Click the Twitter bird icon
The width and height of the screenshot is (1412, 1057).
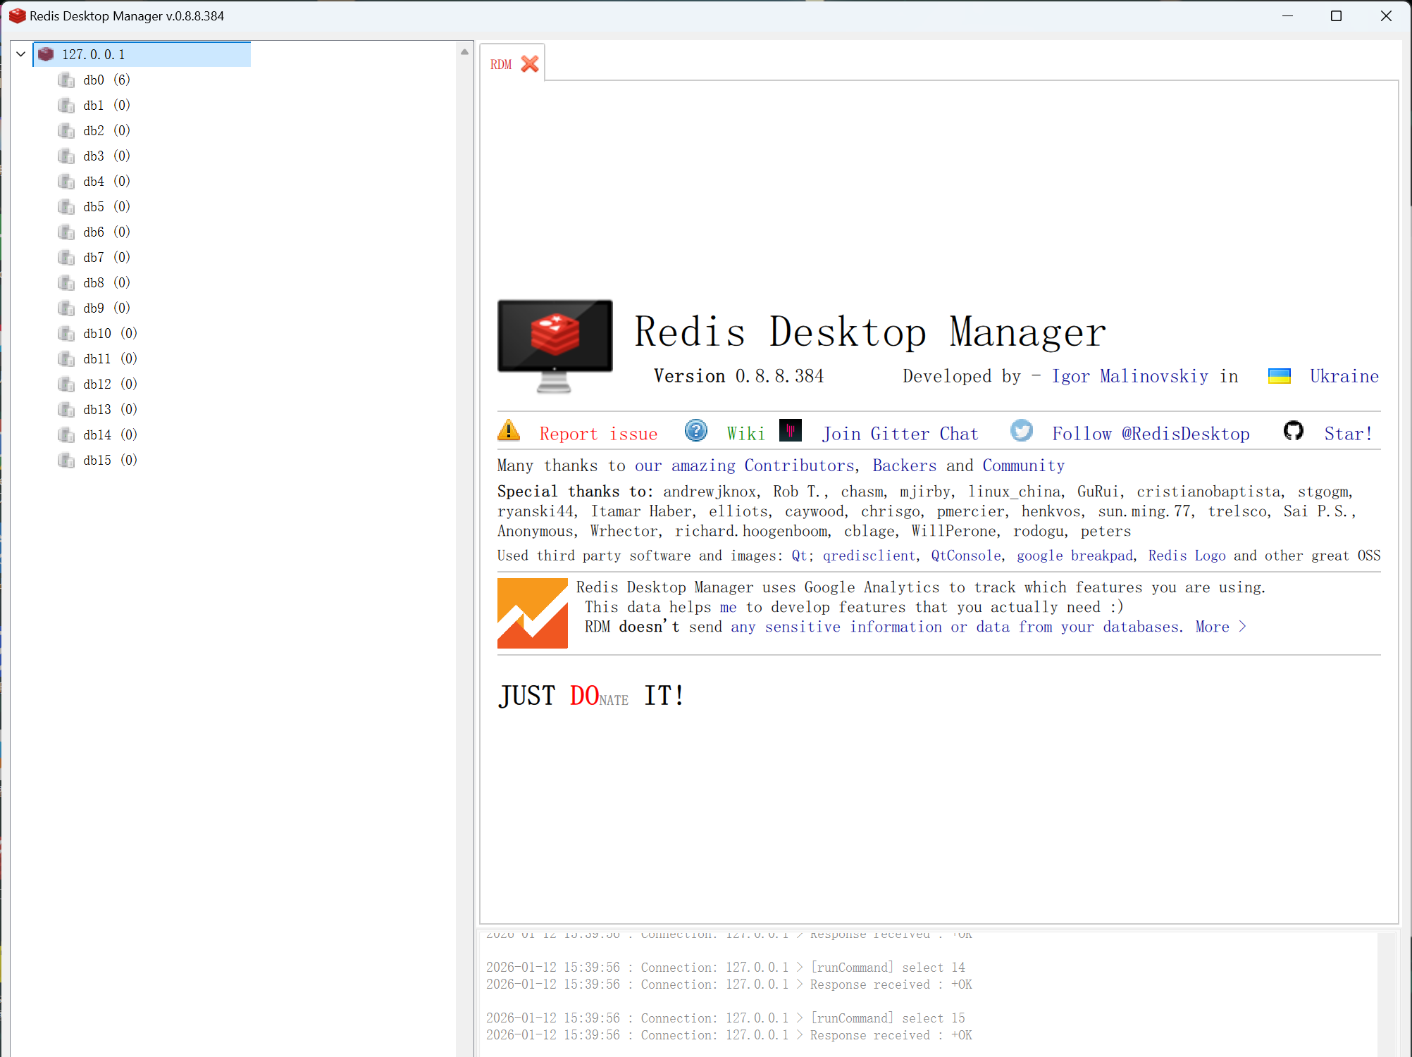(1021, 430)
